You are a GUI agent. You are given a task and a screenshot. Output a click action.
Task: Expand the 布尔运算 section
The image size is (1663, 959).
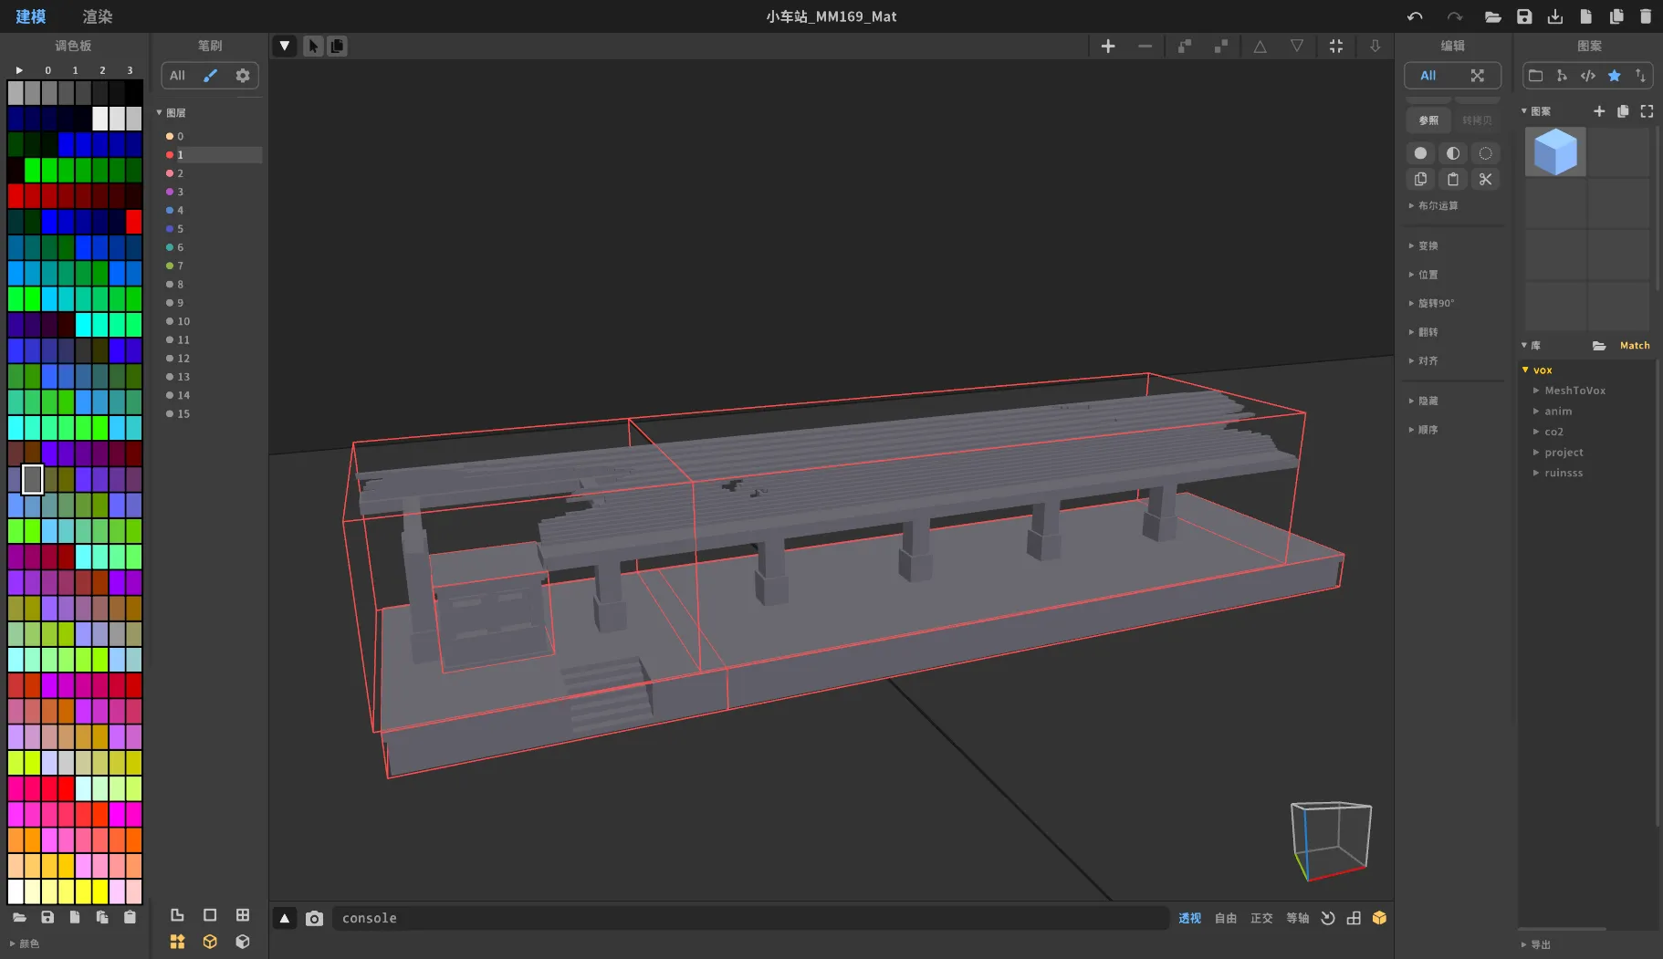coord(1438,205)
